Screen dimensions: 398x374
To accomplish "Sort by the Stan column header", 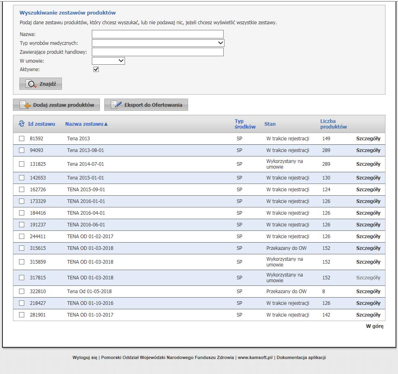I will coord(270,124).
